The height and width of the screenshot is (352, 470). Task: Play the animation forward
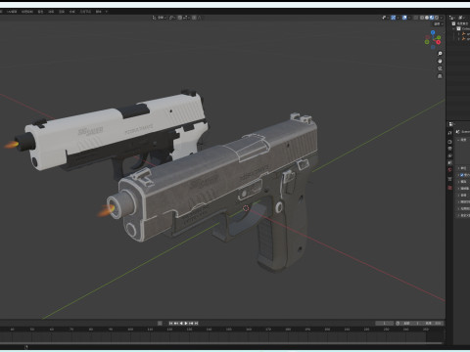(x=186, y=324)
